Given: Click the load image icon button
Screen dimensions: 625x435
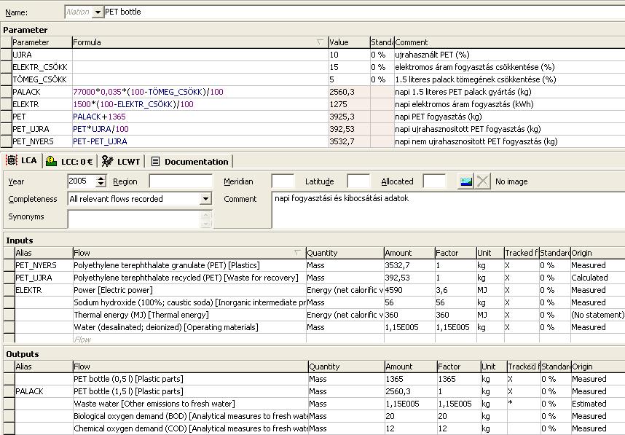Looking at the screenshot, I should [x=465, y=181].
